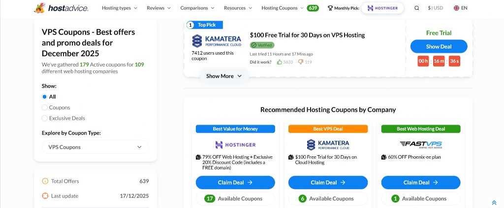
Task: Select the Coupons radio option
Action: tap(44, 107)
